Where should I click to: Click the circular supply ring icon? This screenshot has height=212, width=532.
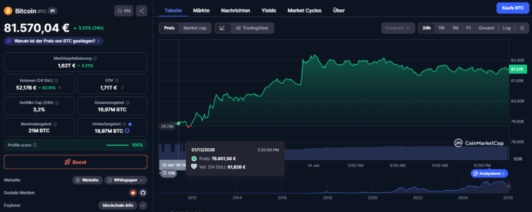point(127,131)
